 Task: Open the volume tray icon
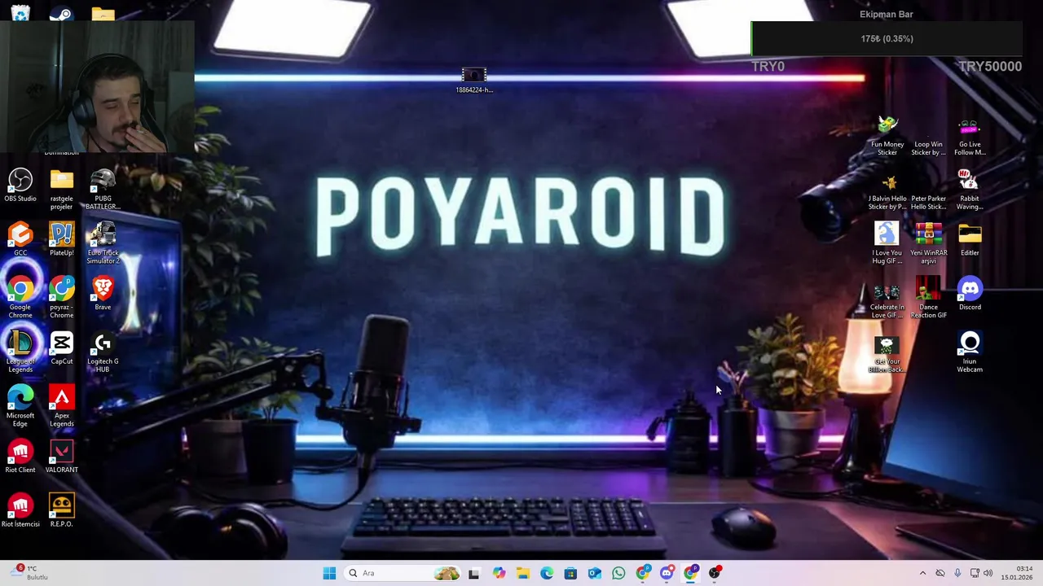pos(988,573)
